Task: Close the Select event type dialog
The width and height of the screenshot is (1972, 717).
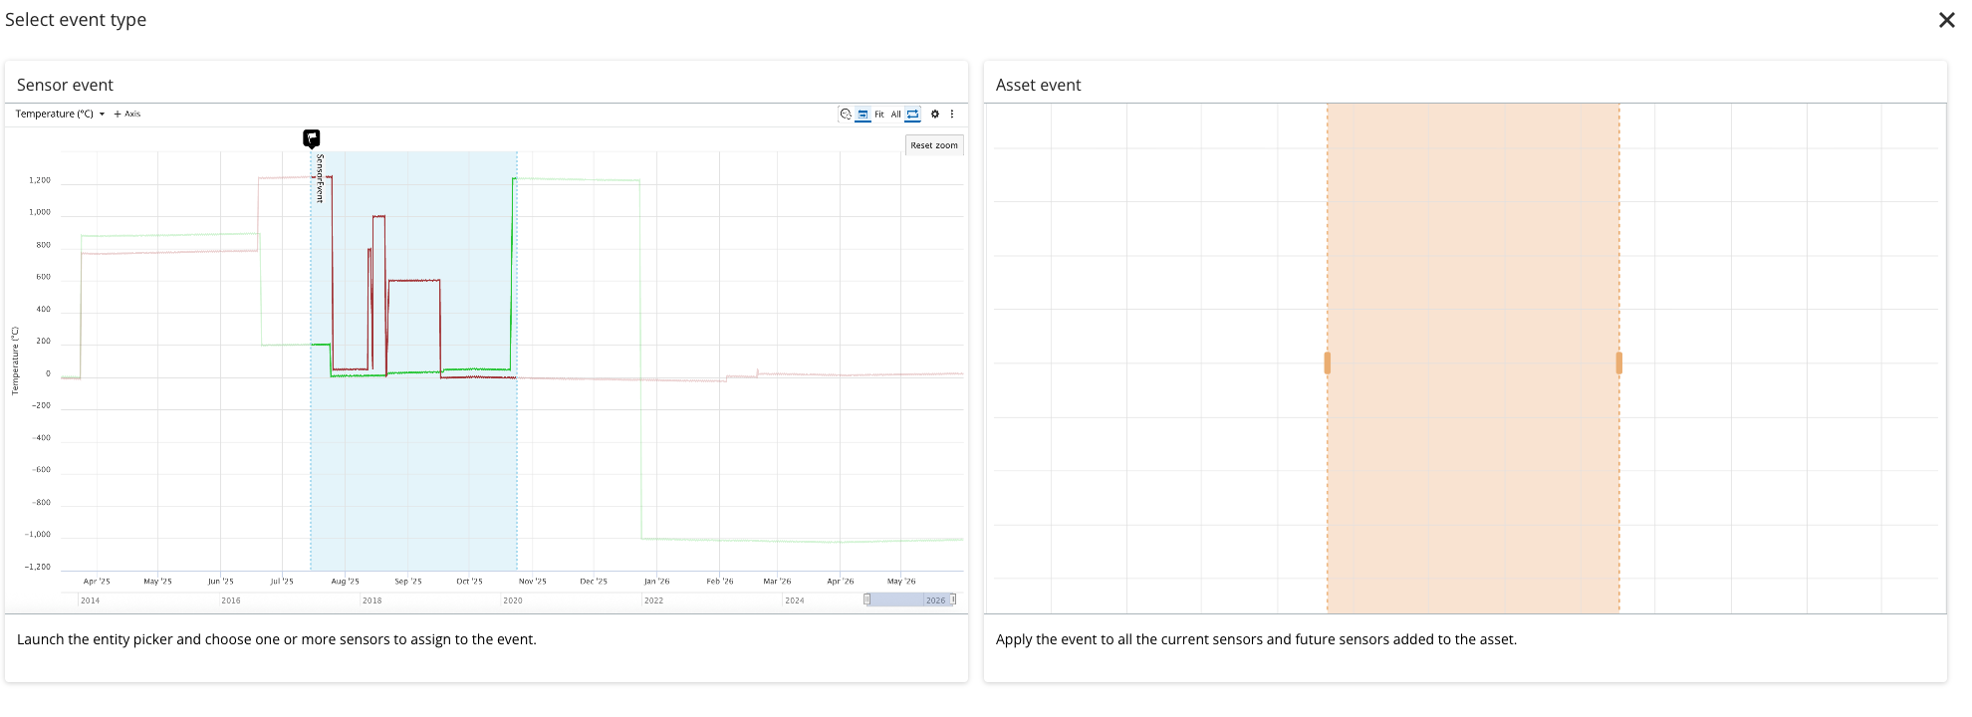Action: point(1946,20)
